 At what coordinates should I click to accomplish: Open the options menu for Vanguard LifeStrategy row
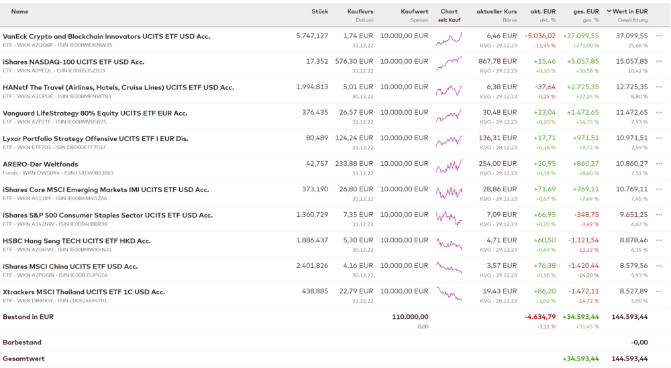pyautogui.click(x=659, y=113)
